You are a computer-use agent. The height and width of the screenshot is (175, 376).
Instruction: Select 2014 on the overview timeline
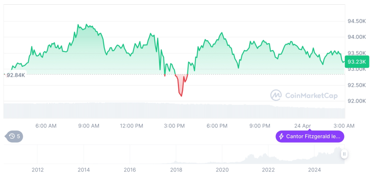(x=84, y=170)
